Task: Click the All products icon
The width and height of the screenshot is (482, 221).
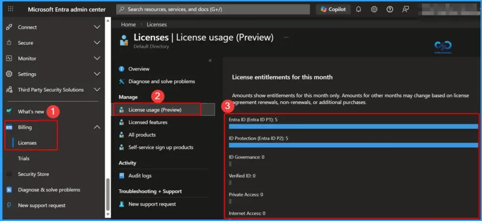Action: 122,135
